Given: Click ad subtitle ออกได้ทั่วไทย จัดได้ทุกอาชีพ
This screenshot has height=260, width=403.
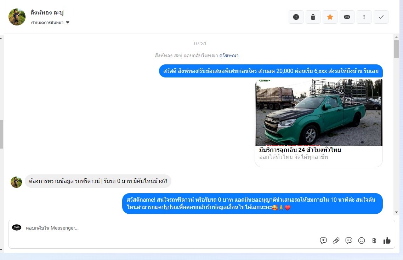Looking at the screenshot, I should [x=294, y=157].
